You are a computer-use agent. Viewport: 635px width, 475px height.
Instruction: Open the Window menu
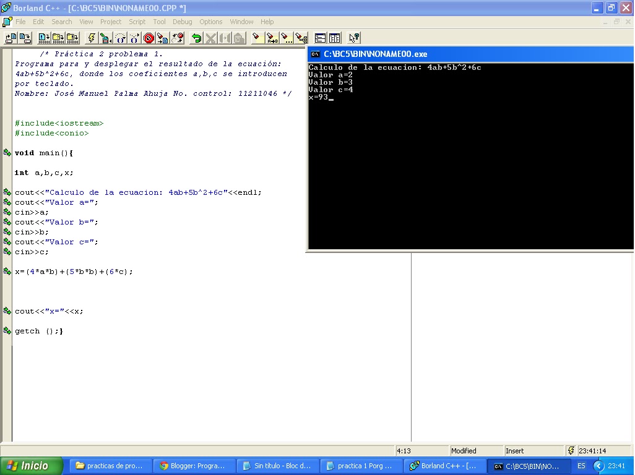tap(241, 22)
